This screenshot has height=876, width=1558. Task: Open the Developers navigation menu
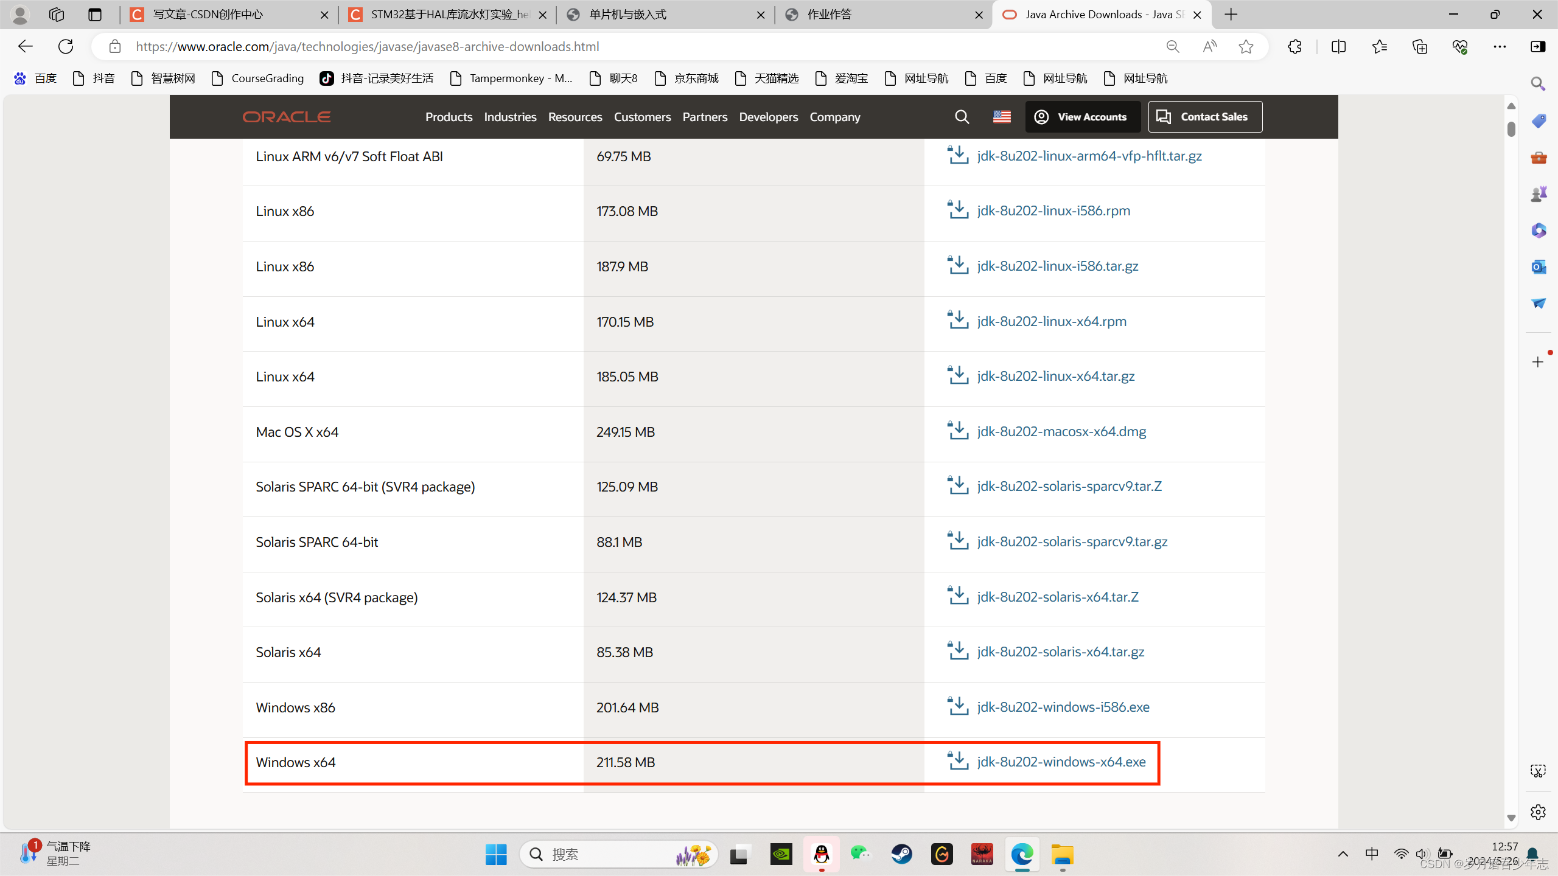[x=768, y=117]
